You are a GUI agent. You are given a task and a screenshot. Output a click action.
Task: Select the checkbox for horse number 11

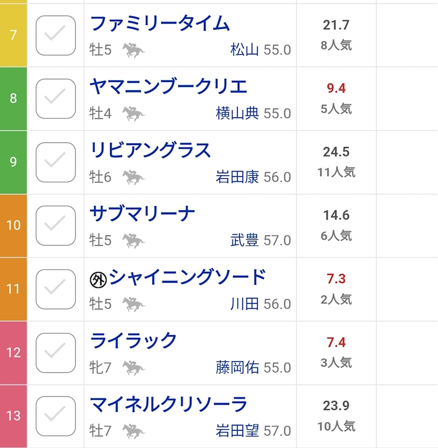click(x=55, y=289)
